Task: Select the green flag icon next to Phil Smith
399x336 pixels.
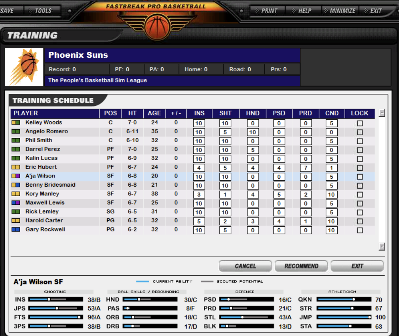Action: click(16, 140)
